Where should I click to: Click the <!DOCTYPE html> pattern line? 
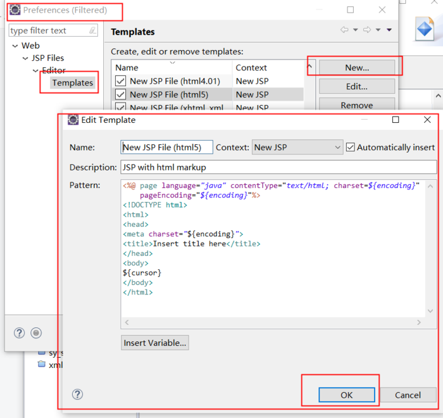(155, 205)
